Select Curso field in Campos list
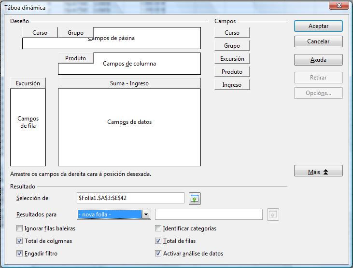The height and width of the screenshot is (268, 353). (x=232, y=33)
